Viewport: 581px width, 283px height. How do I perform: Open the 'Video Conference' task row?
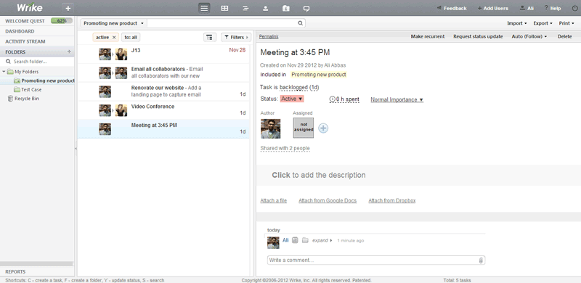163,110
